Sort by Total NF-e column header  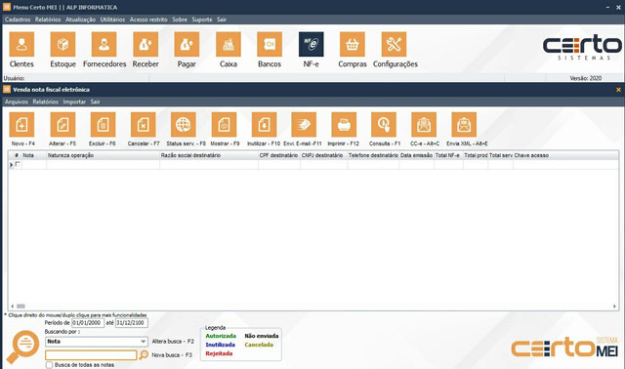[x=448, y=155]
